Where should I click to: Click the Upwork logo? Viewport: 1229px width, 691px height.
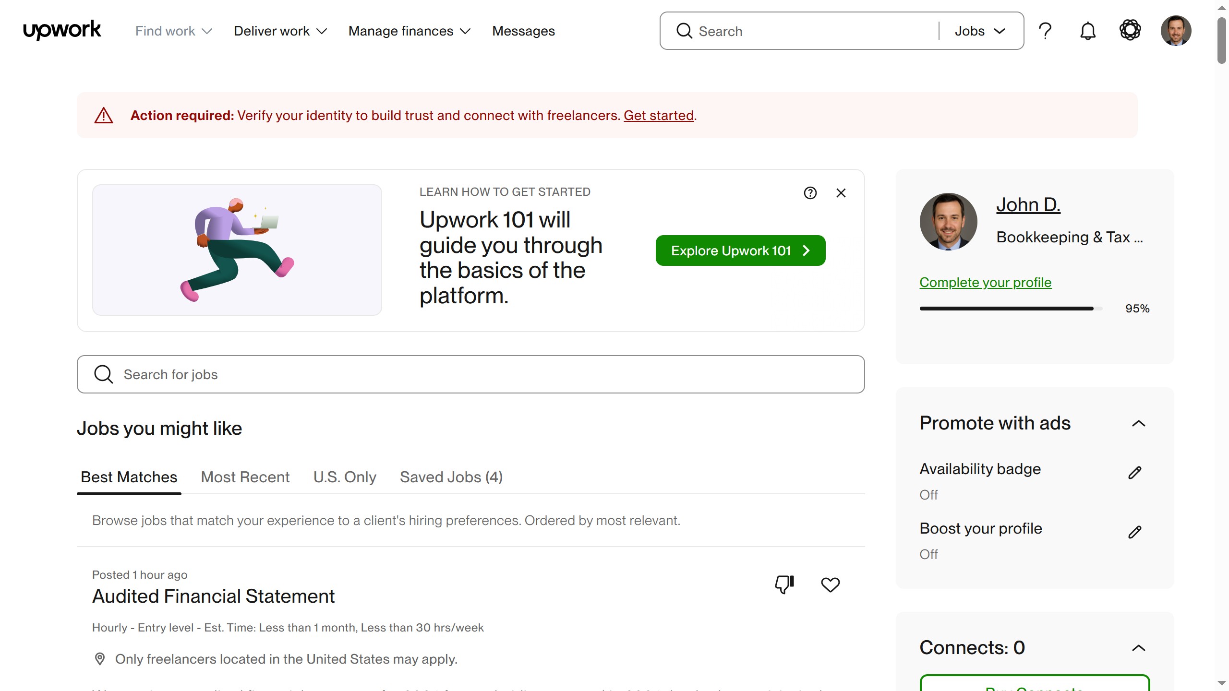pos(62,30)
